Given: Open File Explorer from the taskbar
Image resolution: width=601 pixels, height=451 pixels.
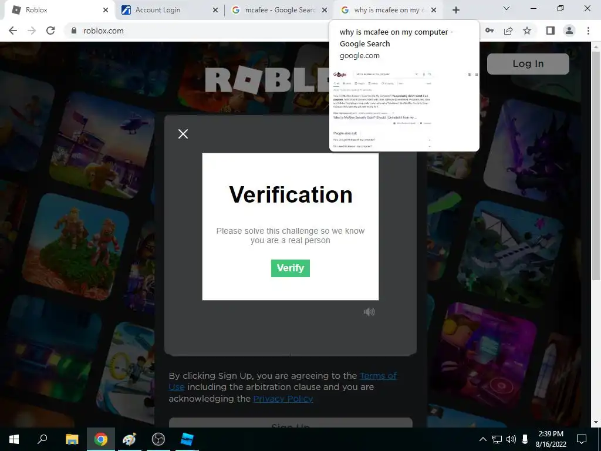Looking at the screenshot, I should click(x=72, y=439).
